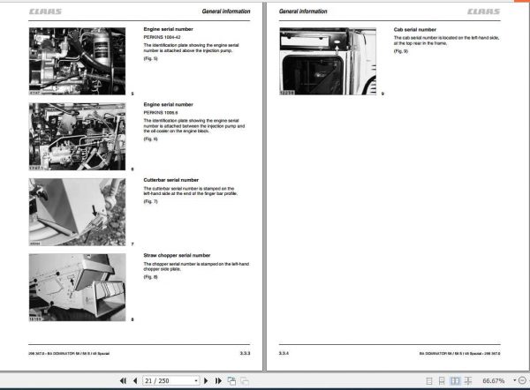Viewport: 530px width, 390px height.
Task: Click 'Cutterbar serial number' heading
Action: tap(171, 180)
